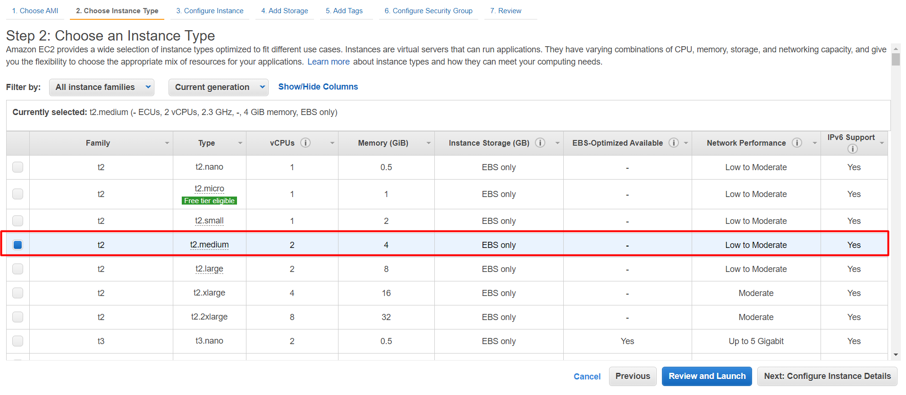Open the Instance Storage column sort arrow
This screenshot has height=395, width=906.
pos(558,143)
